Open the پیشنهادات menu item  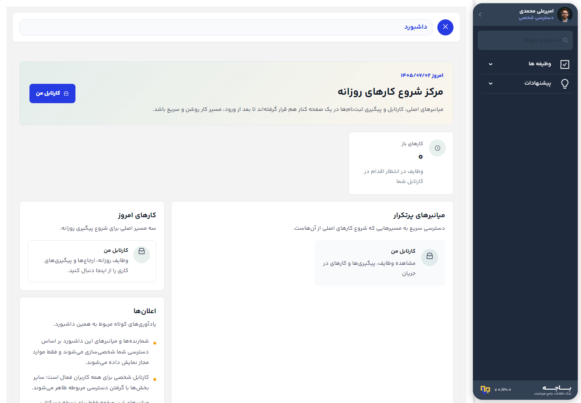pyautogui.click(x=527, y=83)
